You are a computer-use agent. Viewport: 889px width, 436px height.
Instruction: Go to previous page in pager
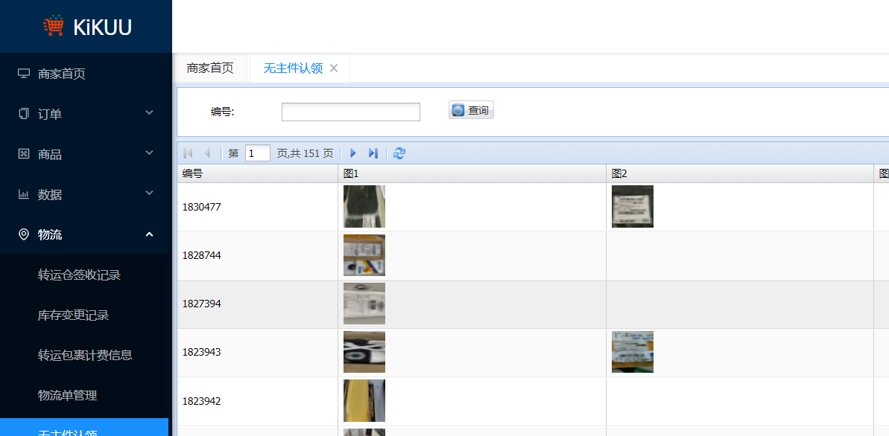pos(207,153)
